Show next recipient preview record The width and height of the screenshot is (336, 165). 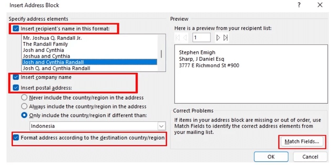pos(218,38)
